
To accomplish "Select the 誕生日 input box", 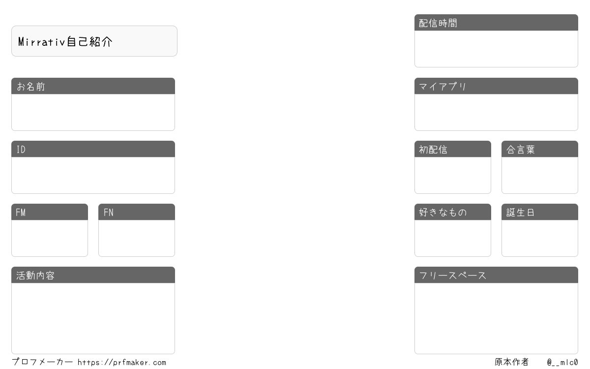I will 540,238.
